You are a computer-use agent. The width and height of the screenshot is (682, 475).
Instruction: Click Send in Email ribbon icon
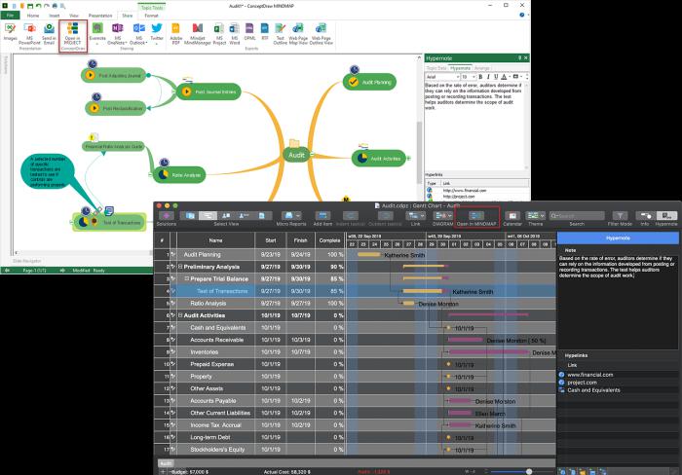49,34
